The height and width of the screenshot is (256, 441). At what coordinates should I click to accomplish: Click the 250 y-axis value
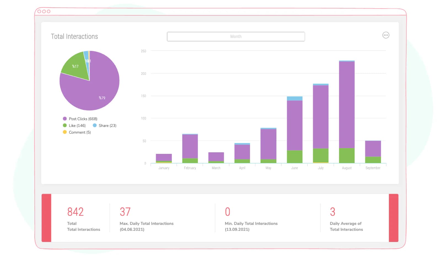(x=143, y=51)
